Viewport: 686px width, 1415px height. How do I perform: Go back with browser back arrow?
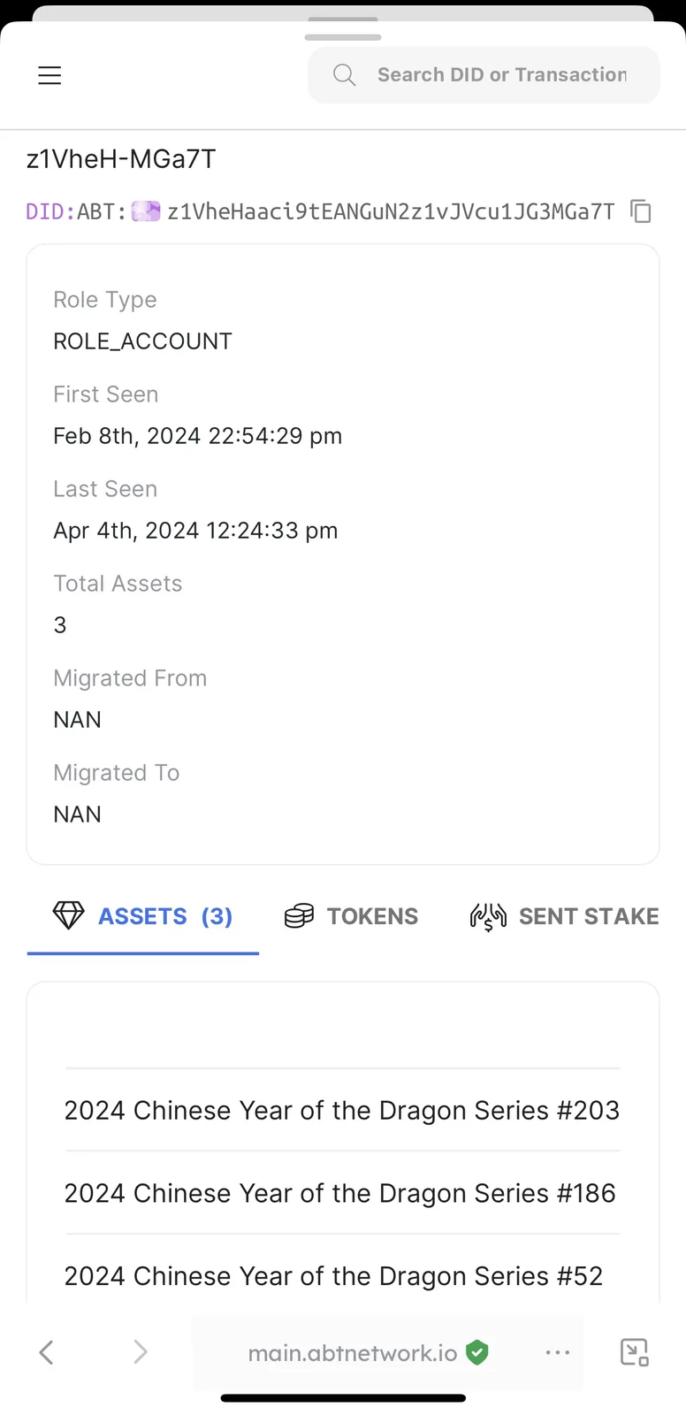[47, 1352]
